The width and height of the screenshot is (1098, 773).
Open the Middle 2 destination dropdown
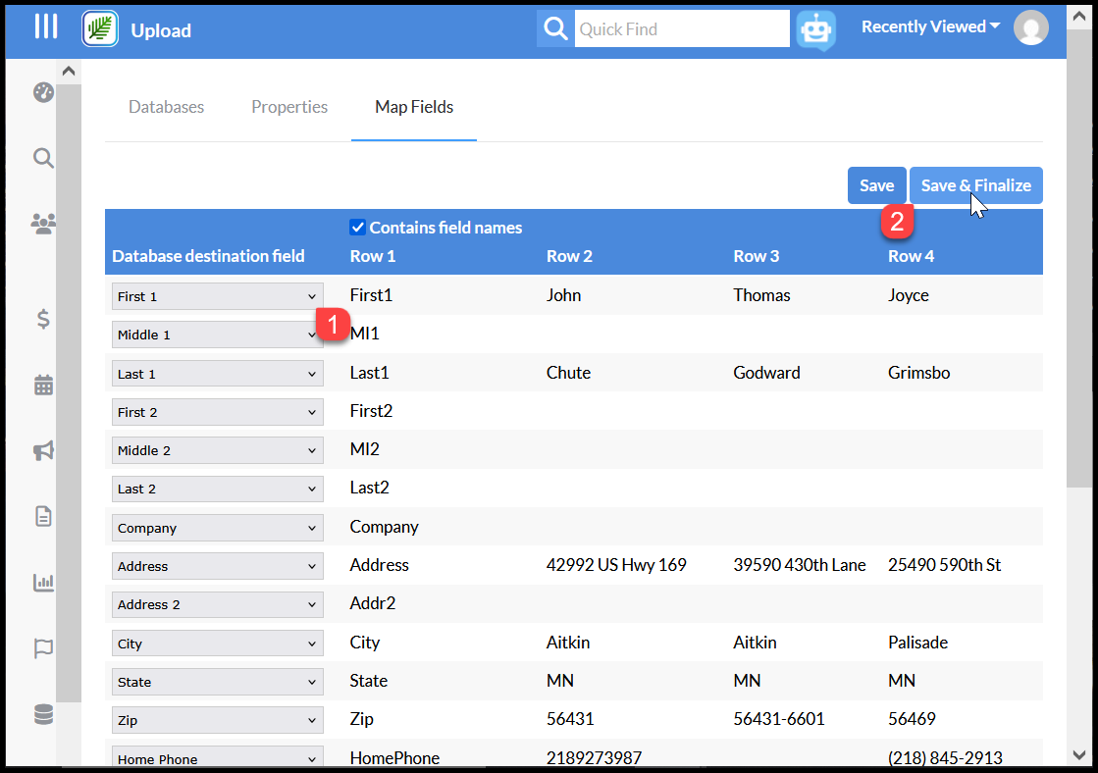coord(218,450)
